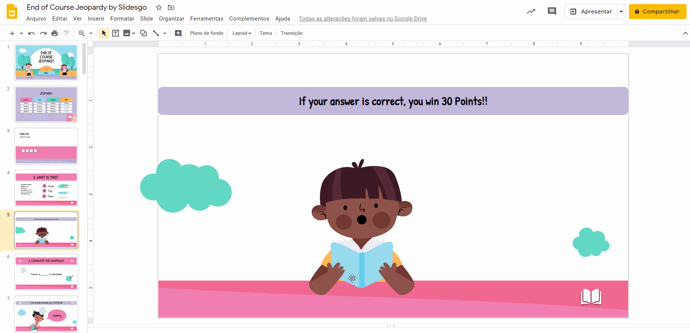
Task: Click the undo arrow icon
Action: pyautogui.click(x=31, y=33)
